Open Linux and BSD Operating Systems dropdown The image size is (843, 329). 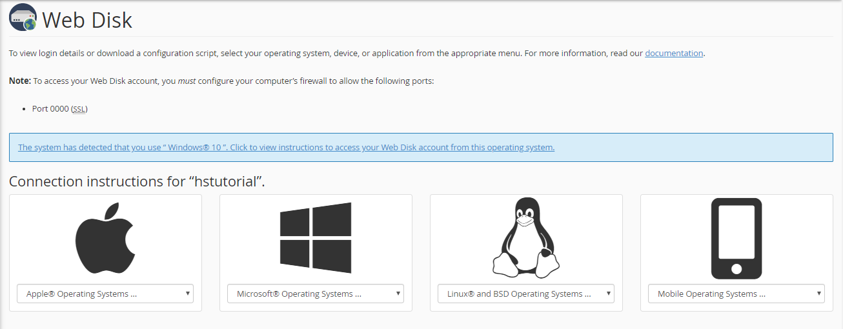coord(526,294)
